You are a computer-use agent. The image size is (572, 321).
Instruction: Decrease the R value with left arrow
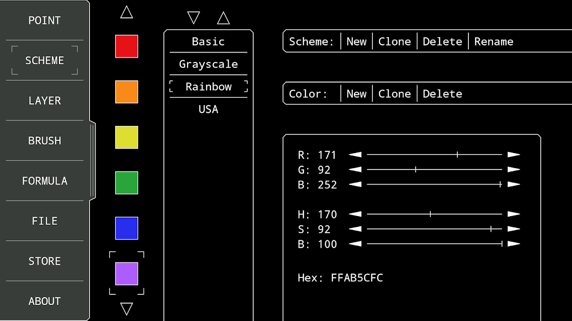click(x=355, y=154)
